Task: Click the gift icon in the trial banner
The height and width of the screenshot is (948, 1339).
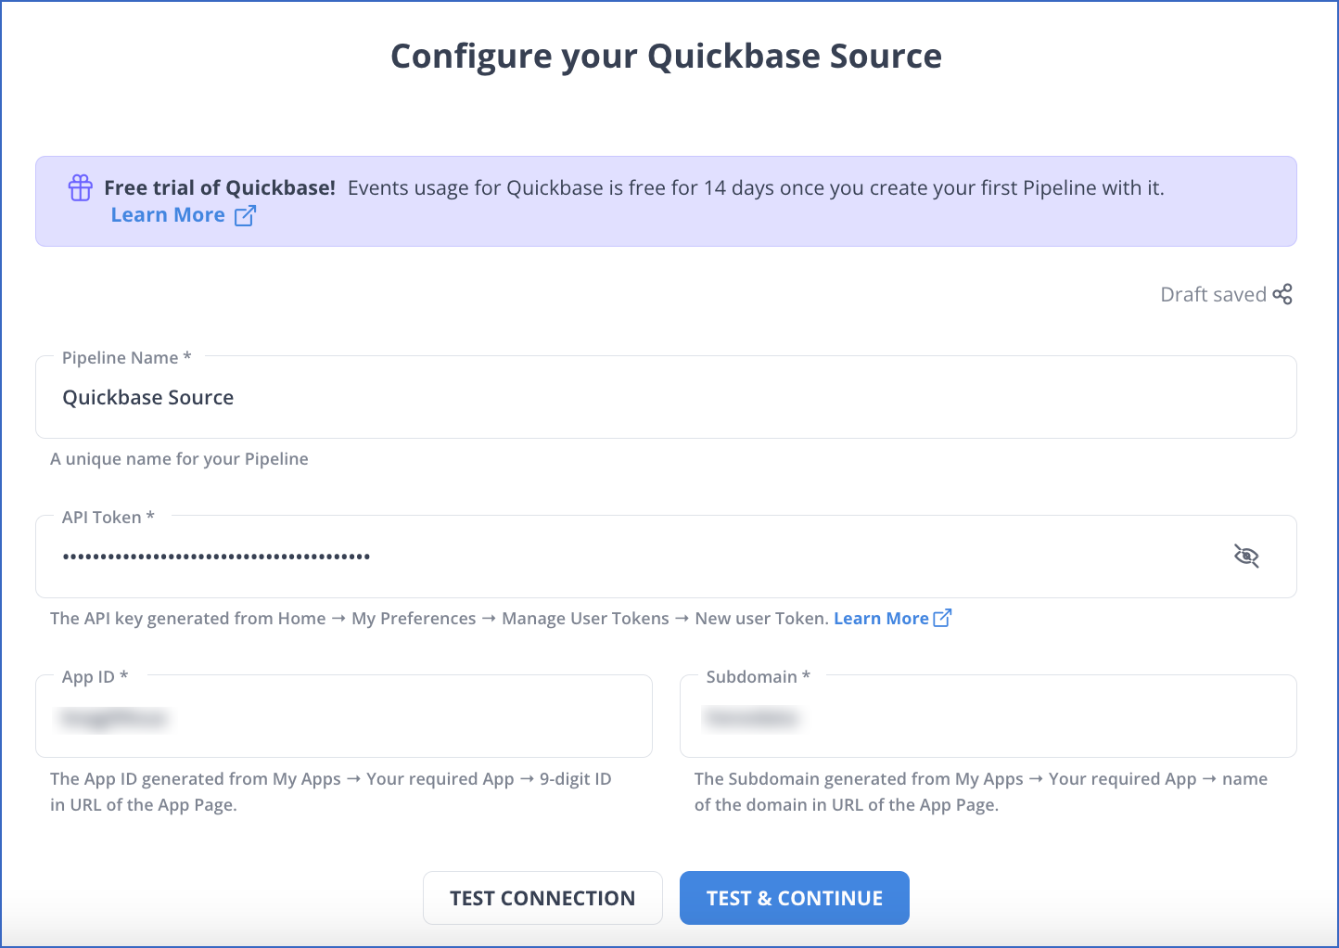Action: (80, 187)
